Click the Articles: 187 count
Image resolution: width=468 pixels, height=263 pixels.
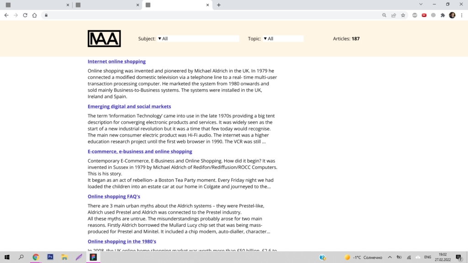coord(346,39)
